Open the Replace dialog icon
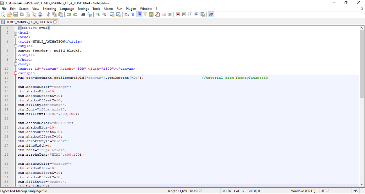Screen dimensions: 365x194 click(x=89, y=14)
